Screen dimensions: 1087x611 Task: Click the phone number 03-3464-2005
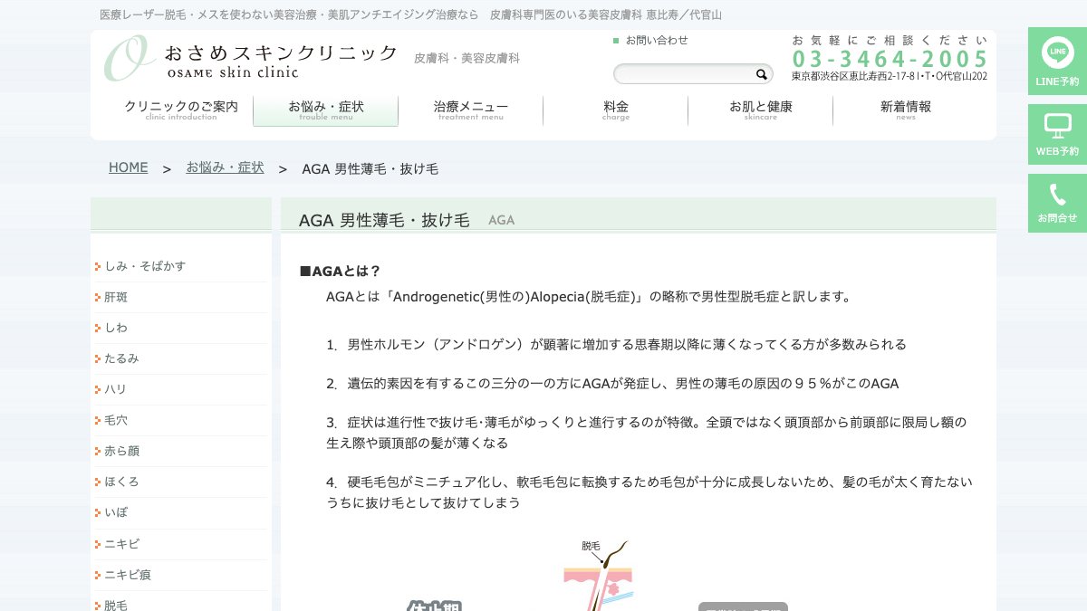[890, 59]
